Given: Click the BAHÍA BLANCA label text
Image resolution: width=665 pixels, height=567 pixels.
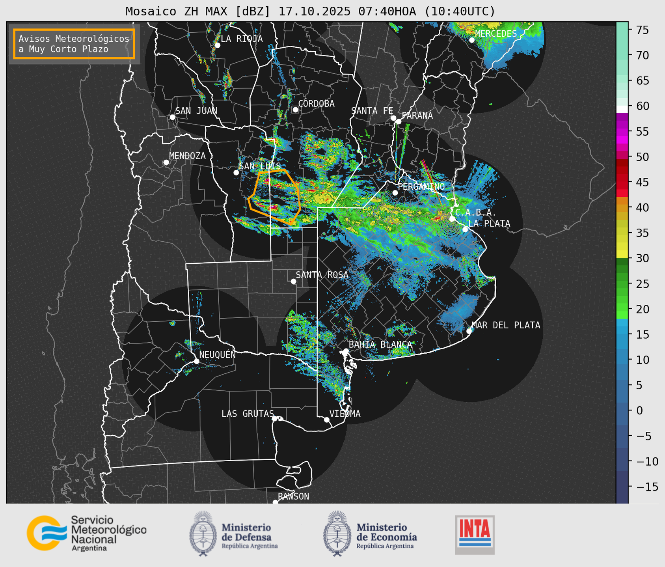Looking at the screenshot, I should click(x=380, y=344).
